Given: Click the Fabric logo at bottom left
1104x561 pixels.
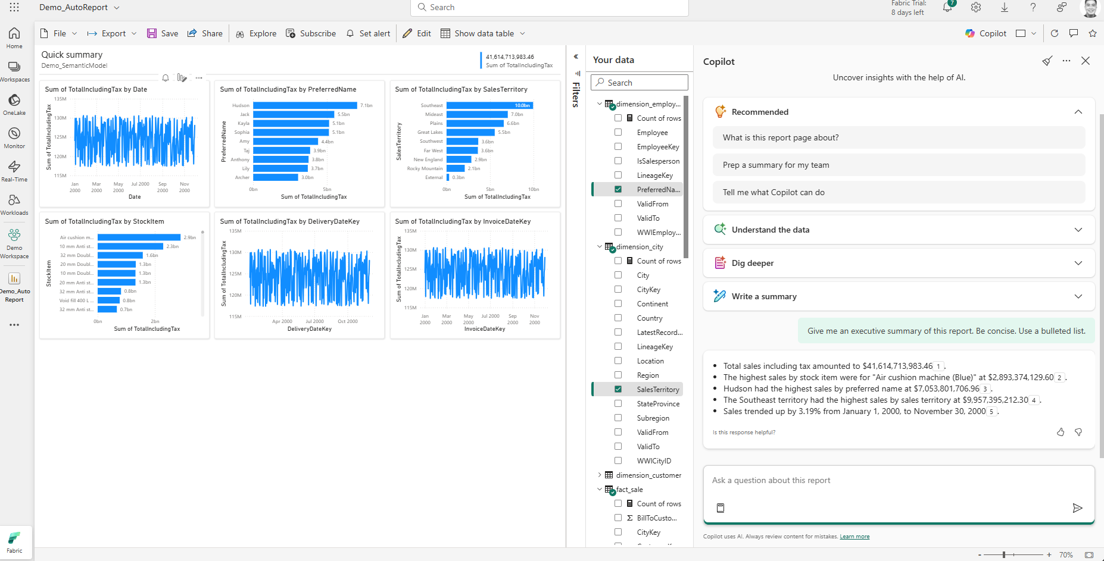Looking at the screenshot, I should tap(14, 542).
